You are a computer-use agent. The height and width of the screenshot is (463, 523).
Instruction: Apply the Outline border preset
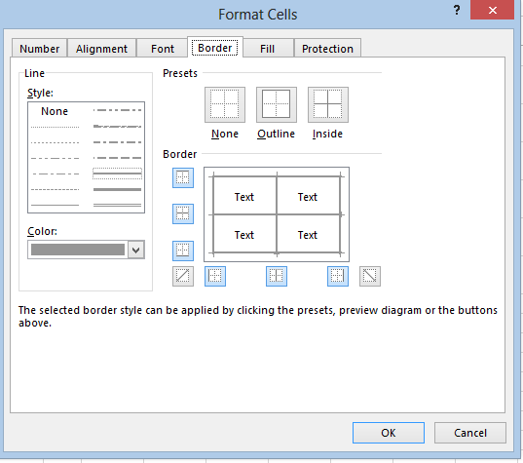[x=277, y=105]
